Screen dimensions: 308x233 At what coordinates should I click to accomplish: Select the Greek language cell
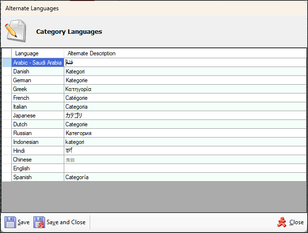(38, 89)
